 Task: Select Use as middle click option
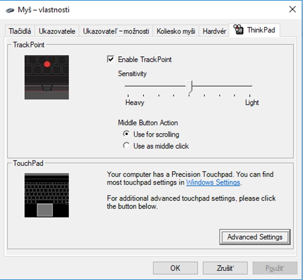pos(126,146)
